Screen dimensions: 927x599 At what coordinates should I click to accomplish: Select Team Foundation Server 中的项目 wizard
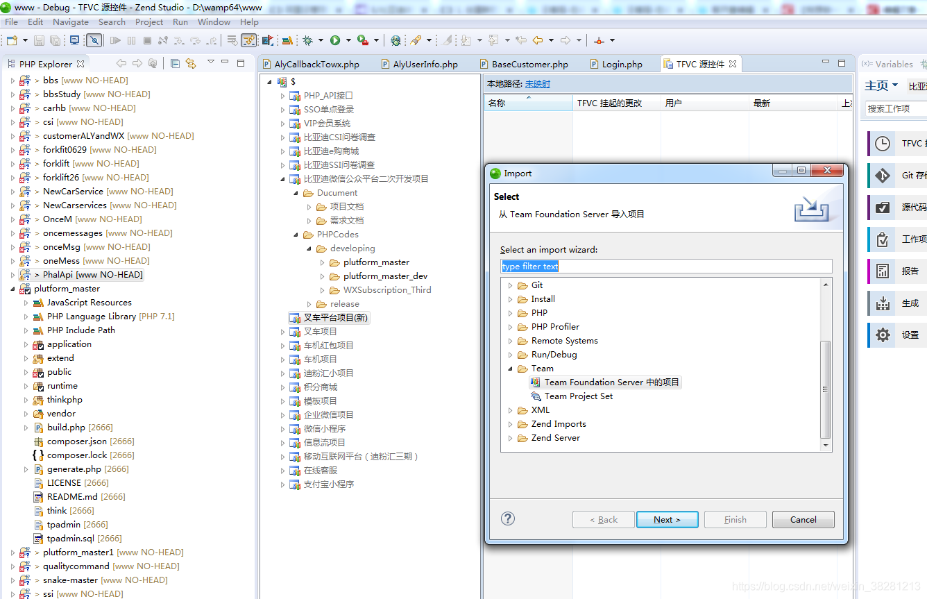pyautogui.click(x=605, y=382)
